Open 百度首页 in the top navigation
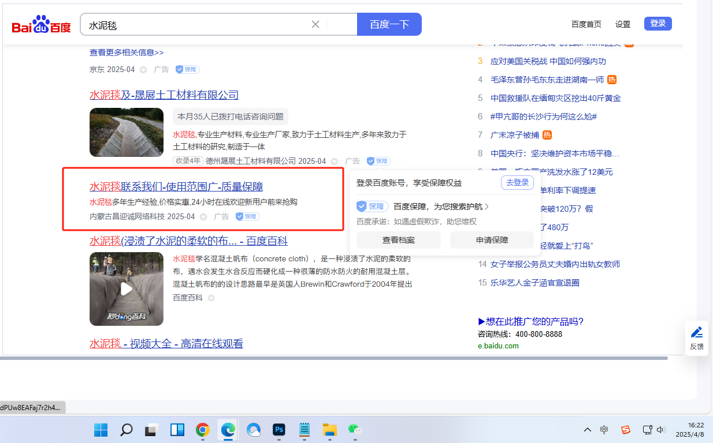 [x=586, y=24]
